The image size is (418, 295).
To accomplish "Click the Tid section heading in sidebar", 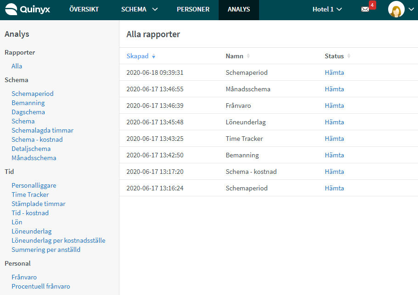I will coord(9,172).
